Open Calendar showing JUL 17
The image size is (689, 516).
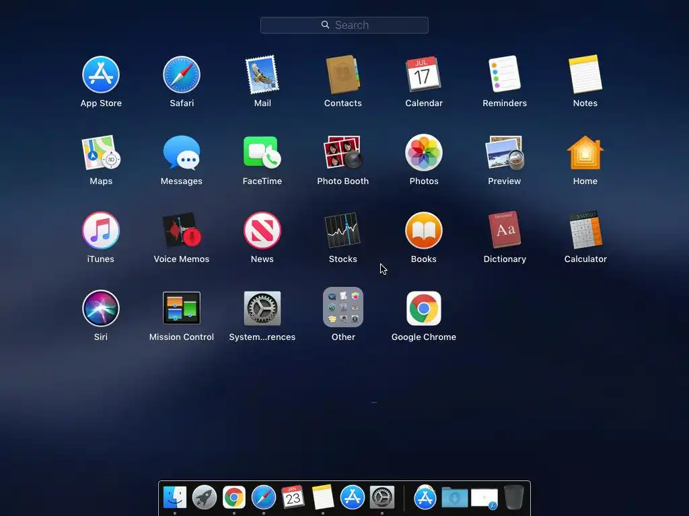tap(424, 74)
